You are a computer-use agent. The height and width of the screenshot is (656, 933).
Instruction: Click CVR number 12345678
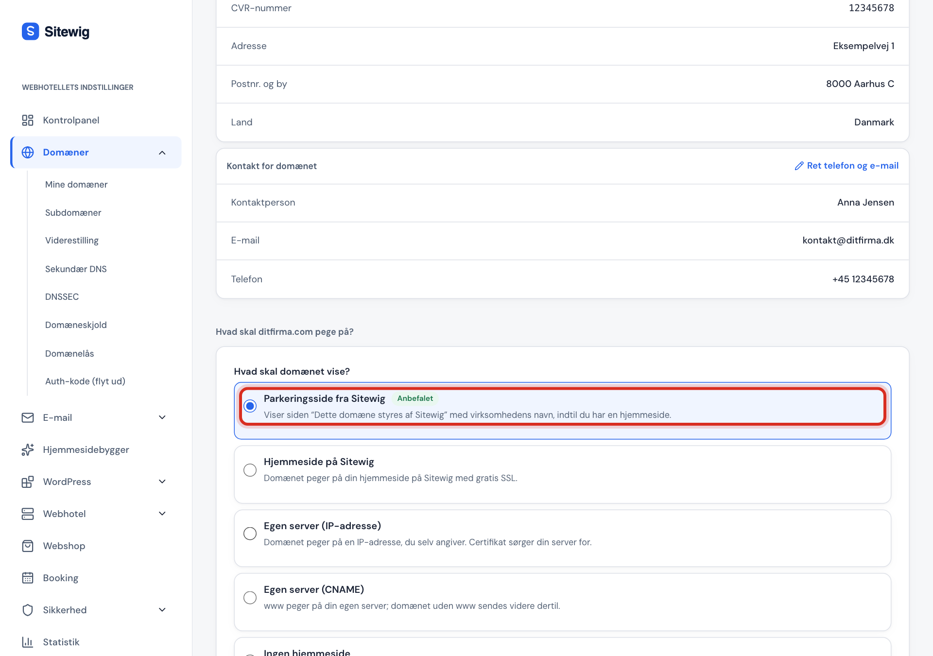tap(871, 8)
